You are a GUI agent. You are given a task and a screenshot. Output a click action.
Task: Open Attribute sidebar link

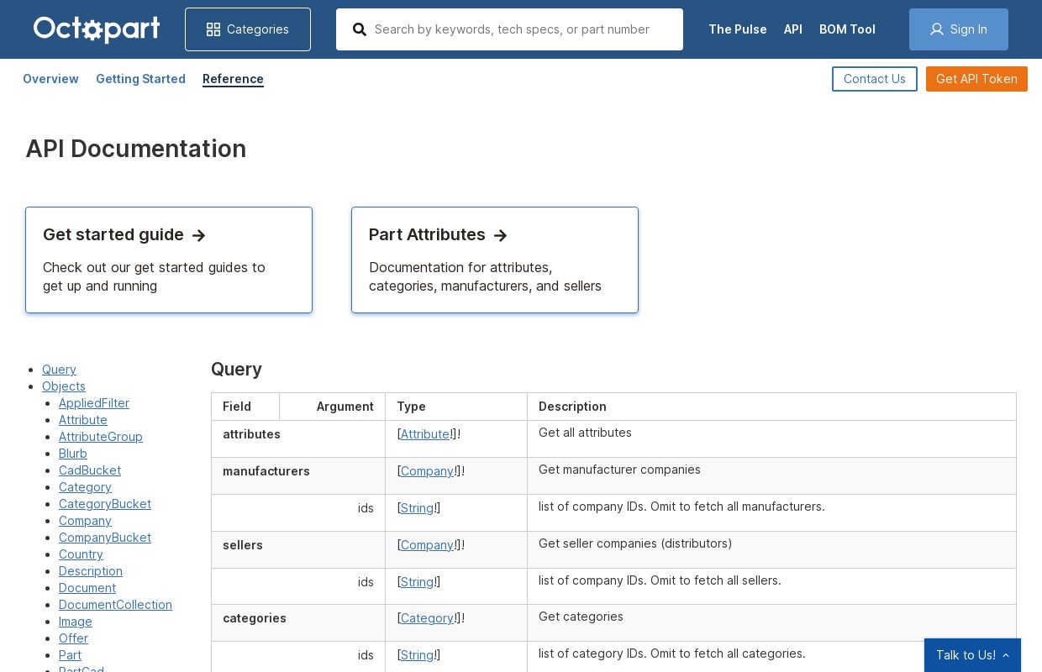[83, 420]
